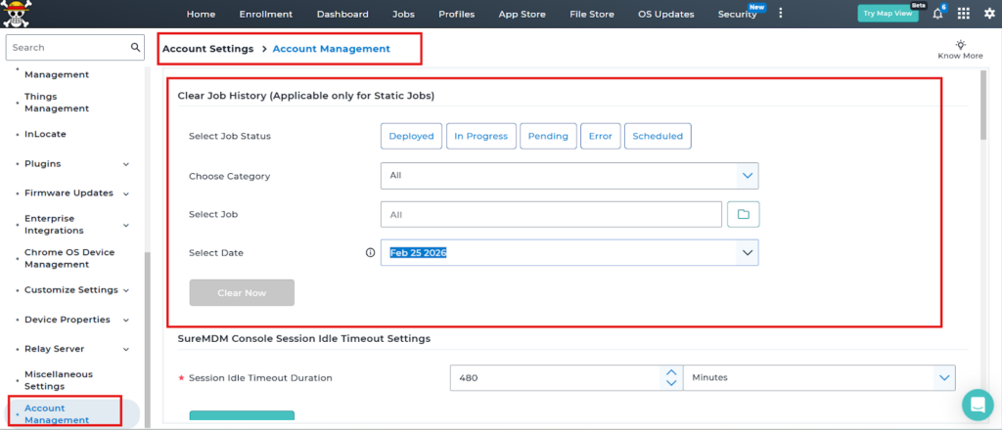Viewport: 1002px width, 430px height.
Task: Open the chat support bubble icon
Action: point(977,404)
